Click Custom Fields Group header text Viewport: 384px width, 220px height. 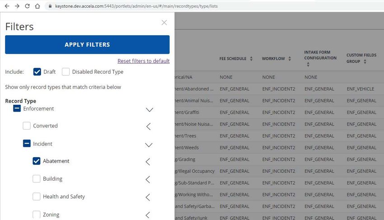(361, 58)
